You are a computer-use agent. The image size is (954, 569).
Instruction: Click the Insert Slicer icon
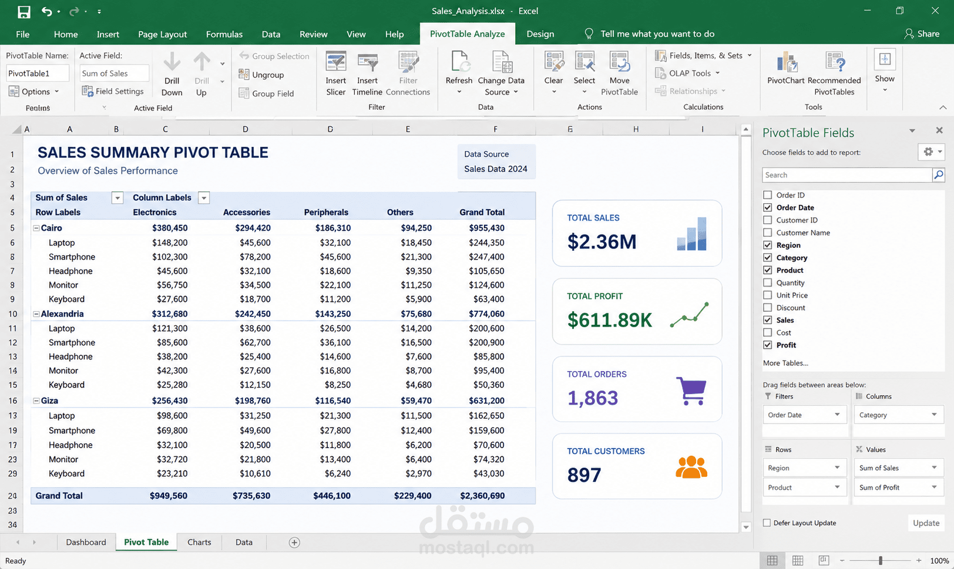[x=335, y=62]
